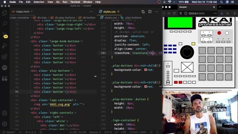Click the sync changes icon in the status bar
This screenshot has width=238, height=134.
[x=20, y=132]
